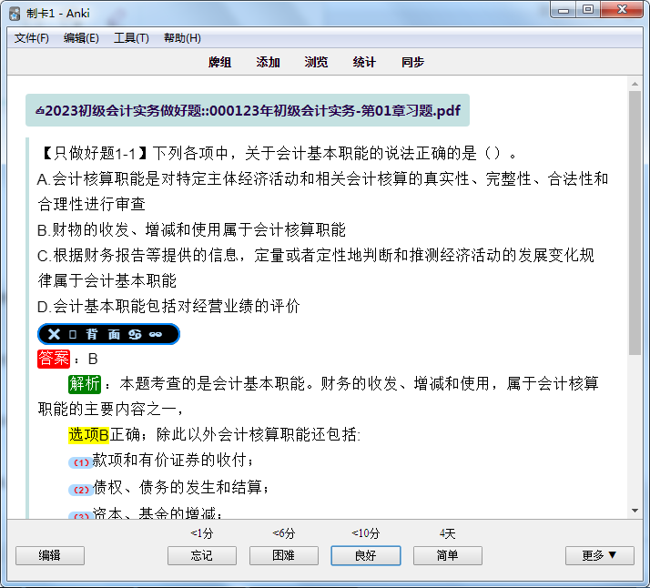Open the 文件(F) menu
Image resolution: width=650 pixels, height=588 pixels.
click(x=32, y=38)
